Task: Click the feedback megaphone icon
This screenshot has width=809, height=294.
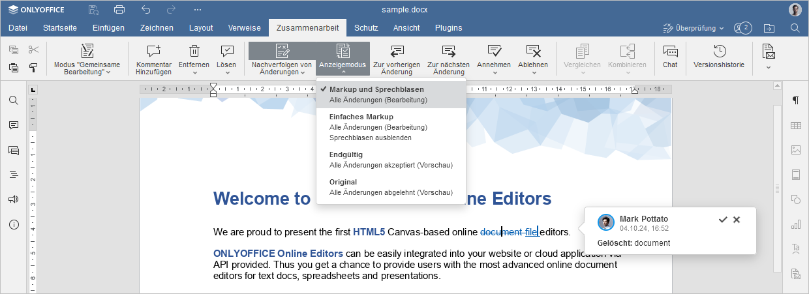Action: (14, 199)
